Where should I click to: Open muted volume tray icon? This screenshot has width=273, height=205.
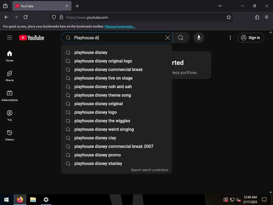click(x=238, y=200)
